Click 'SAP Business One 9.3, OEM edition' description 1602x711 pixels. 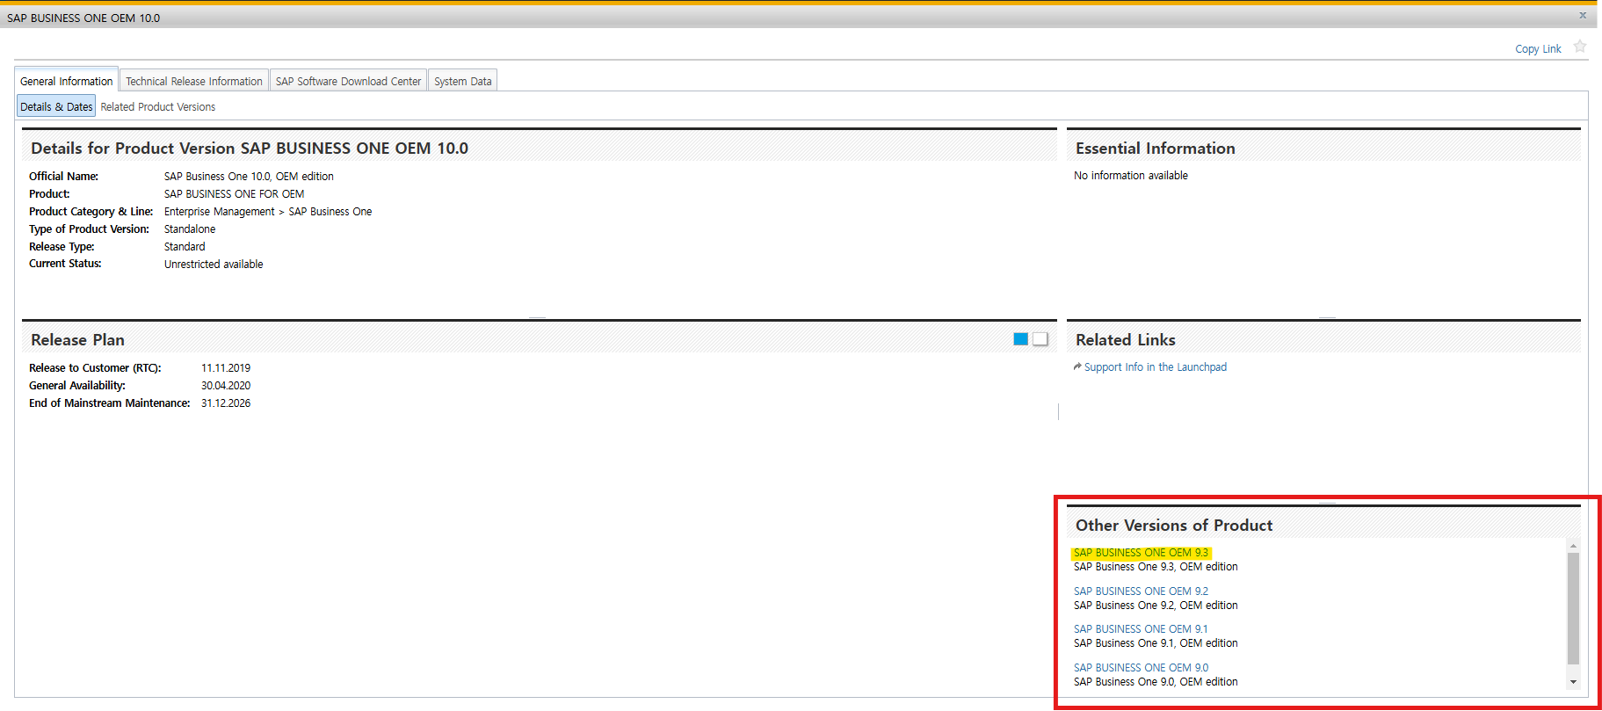(1156, 567)
